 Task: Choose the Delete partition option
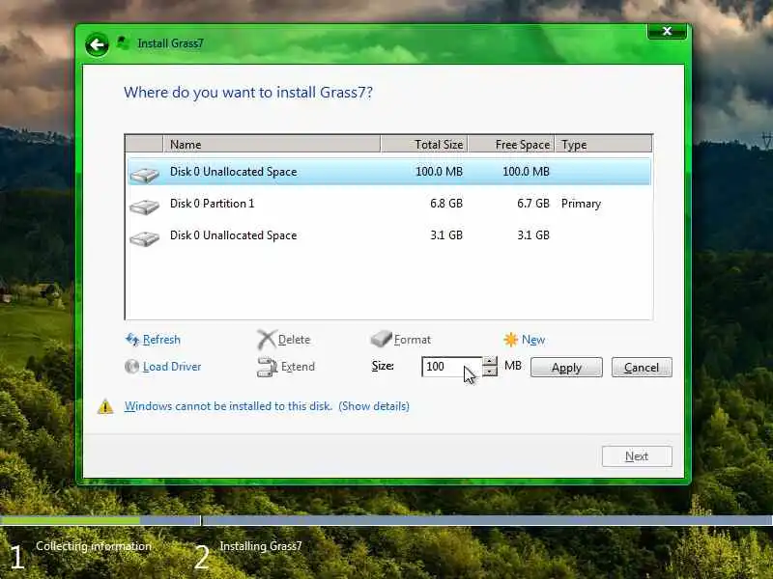294,340
